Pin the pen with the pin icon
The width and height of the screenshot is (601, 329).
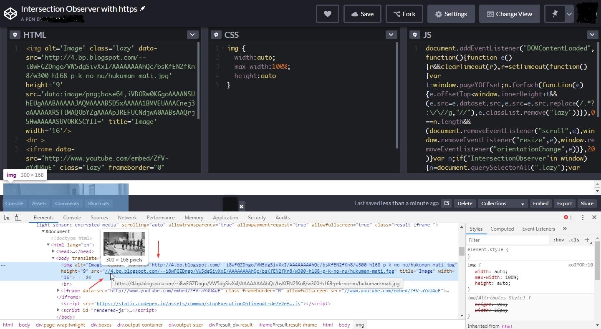tap(555, 14)
